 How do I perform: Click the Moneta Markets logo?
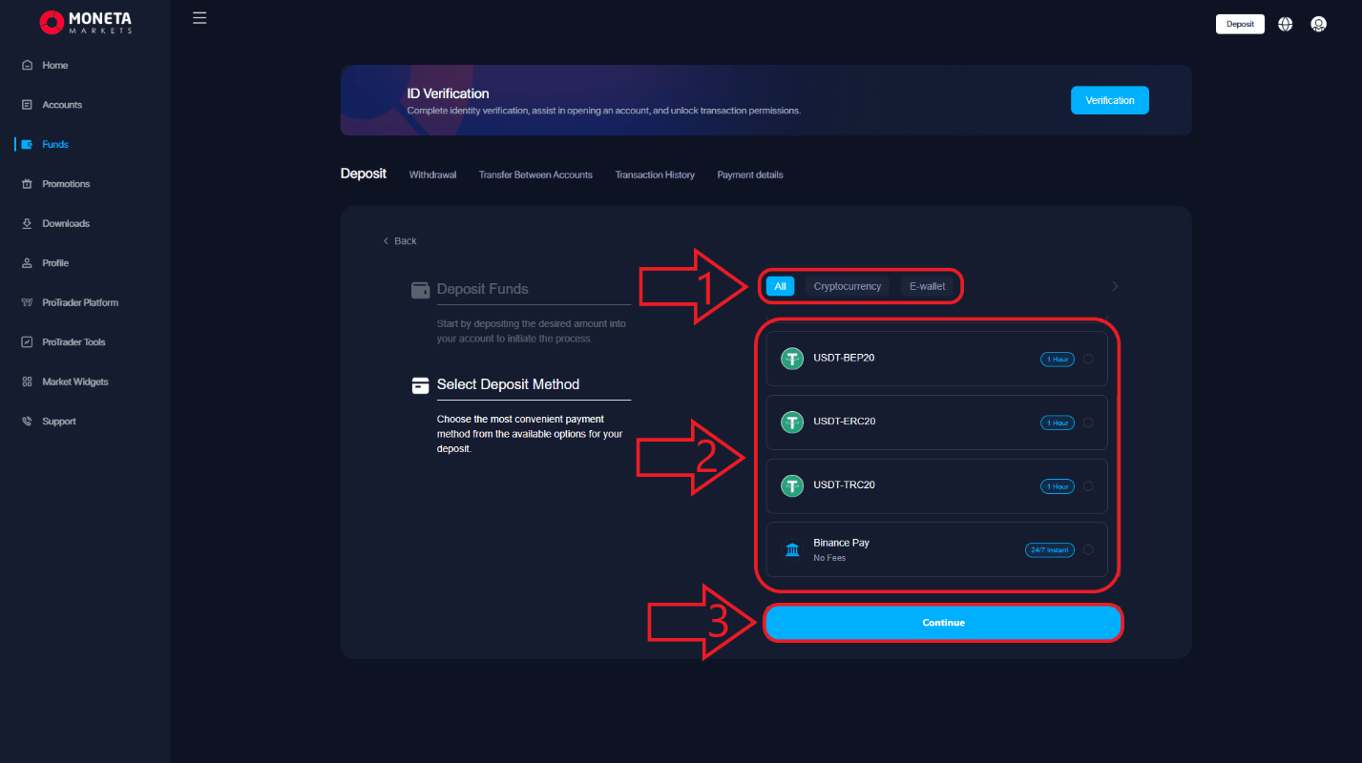[x=85, y=22]
